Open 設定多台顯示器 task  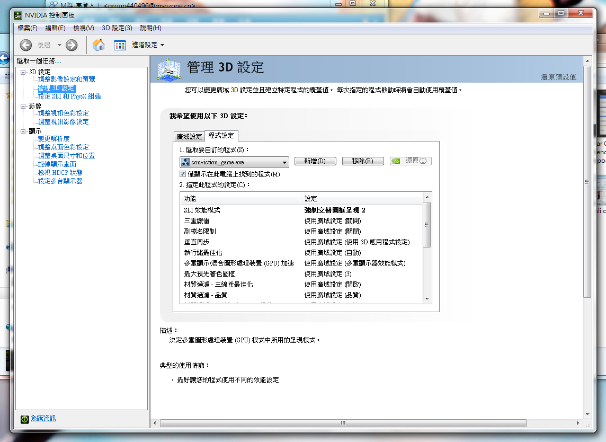60,181
